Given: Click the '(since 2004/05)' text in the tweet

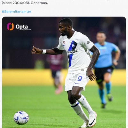Looking at the screenshot, I should pyautogui.click(x=16, y=3).
